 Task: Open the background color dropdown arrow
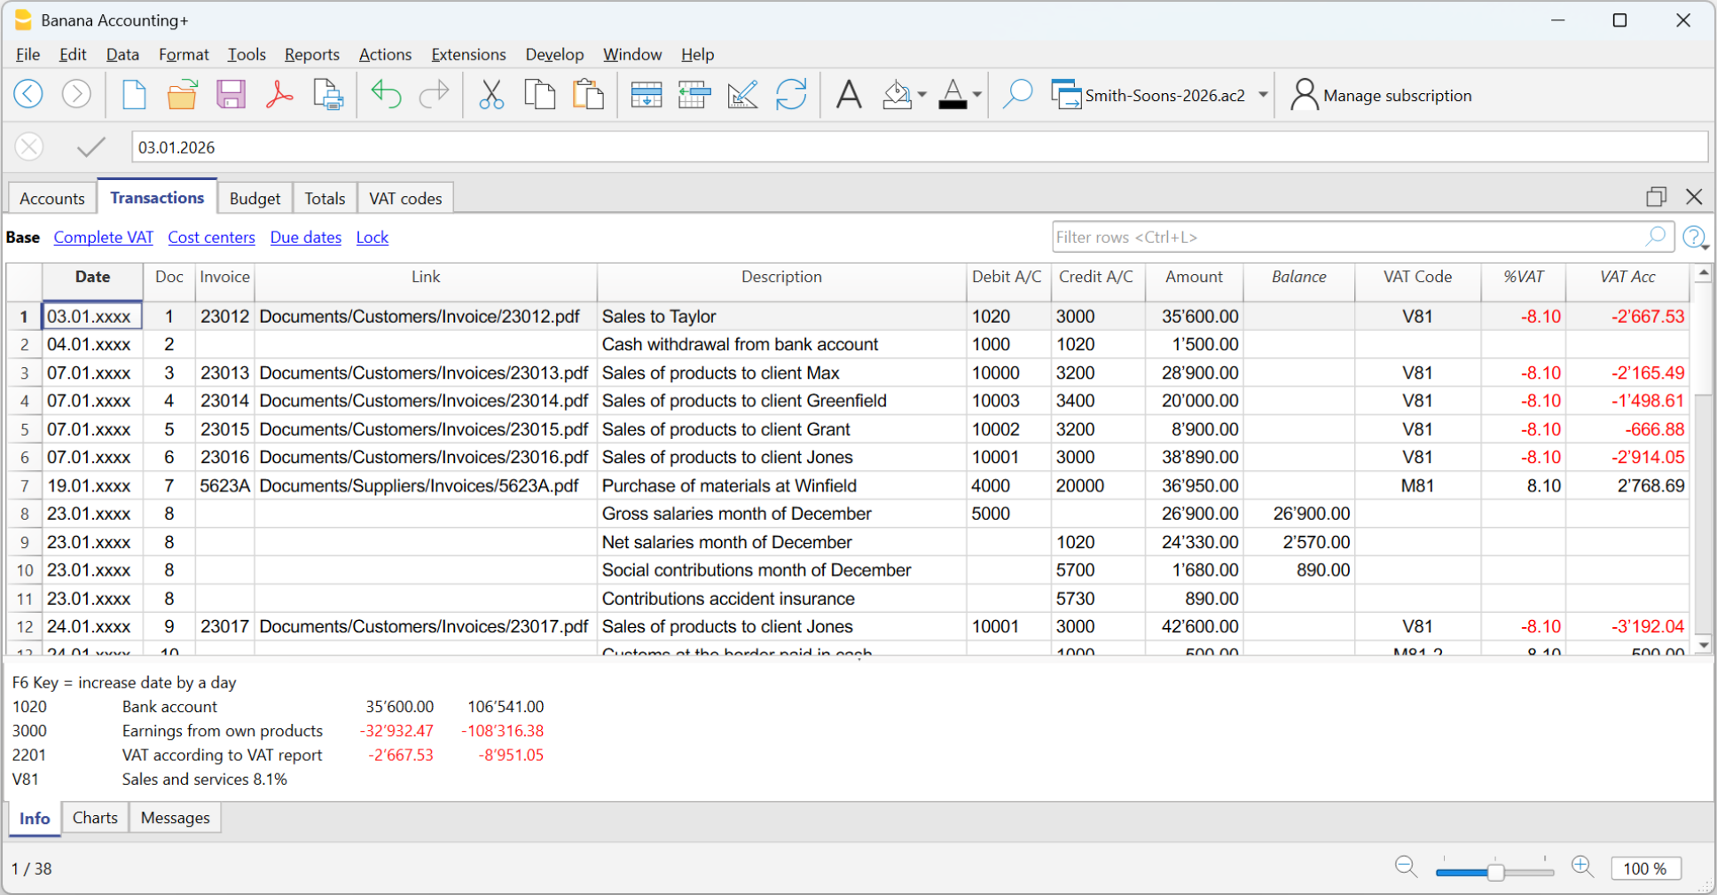pyautogui.click(x=922, y=95)
